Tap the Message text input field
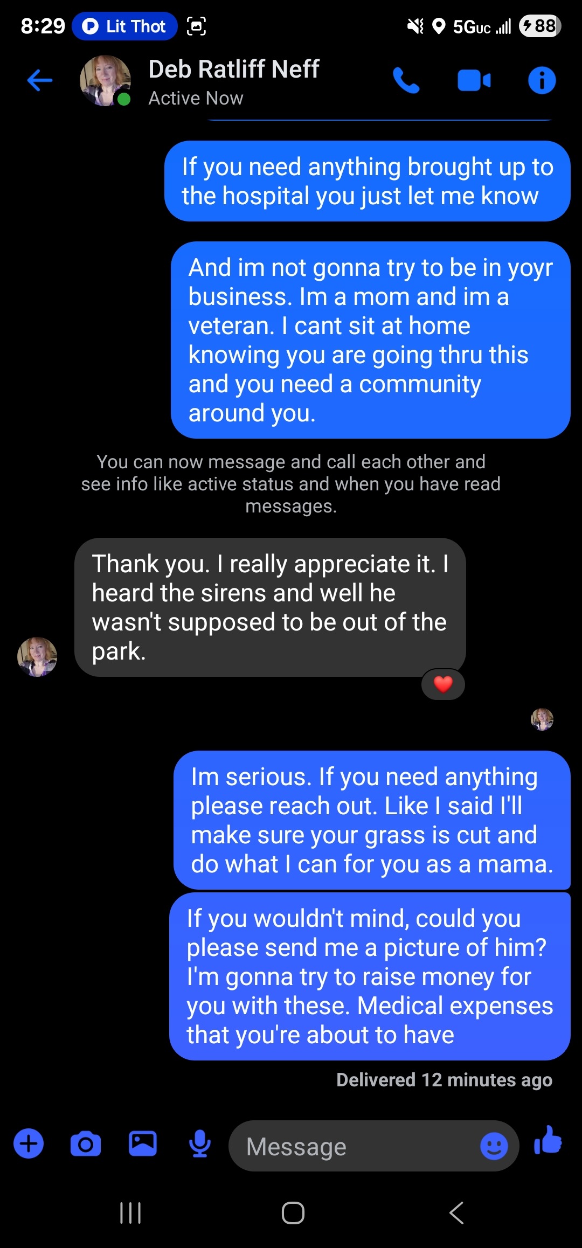Image resolution: width=582 pixels, height=1248 pixels. pos(356,1146)
